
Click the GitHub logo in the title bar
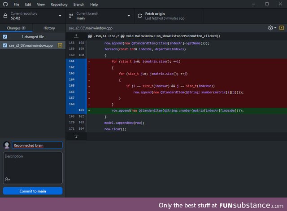pos(5,4)
